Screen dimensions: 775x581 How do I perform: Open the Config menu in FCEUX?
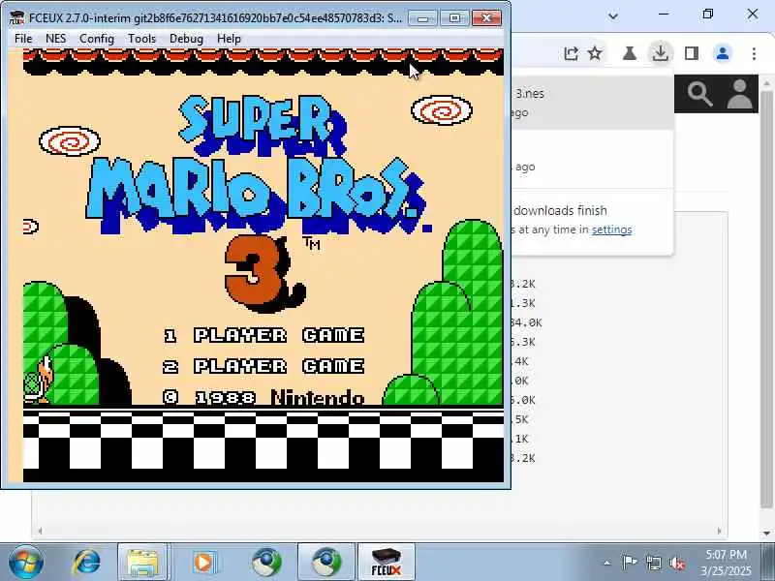96,39
